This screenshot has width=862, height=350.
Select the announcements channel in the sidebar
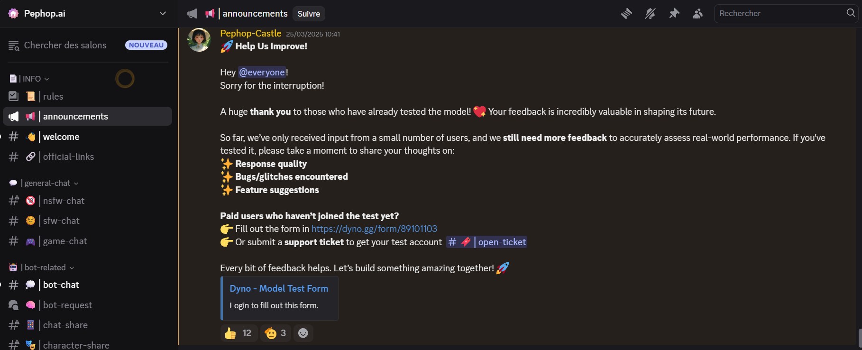tap(75, 116)
